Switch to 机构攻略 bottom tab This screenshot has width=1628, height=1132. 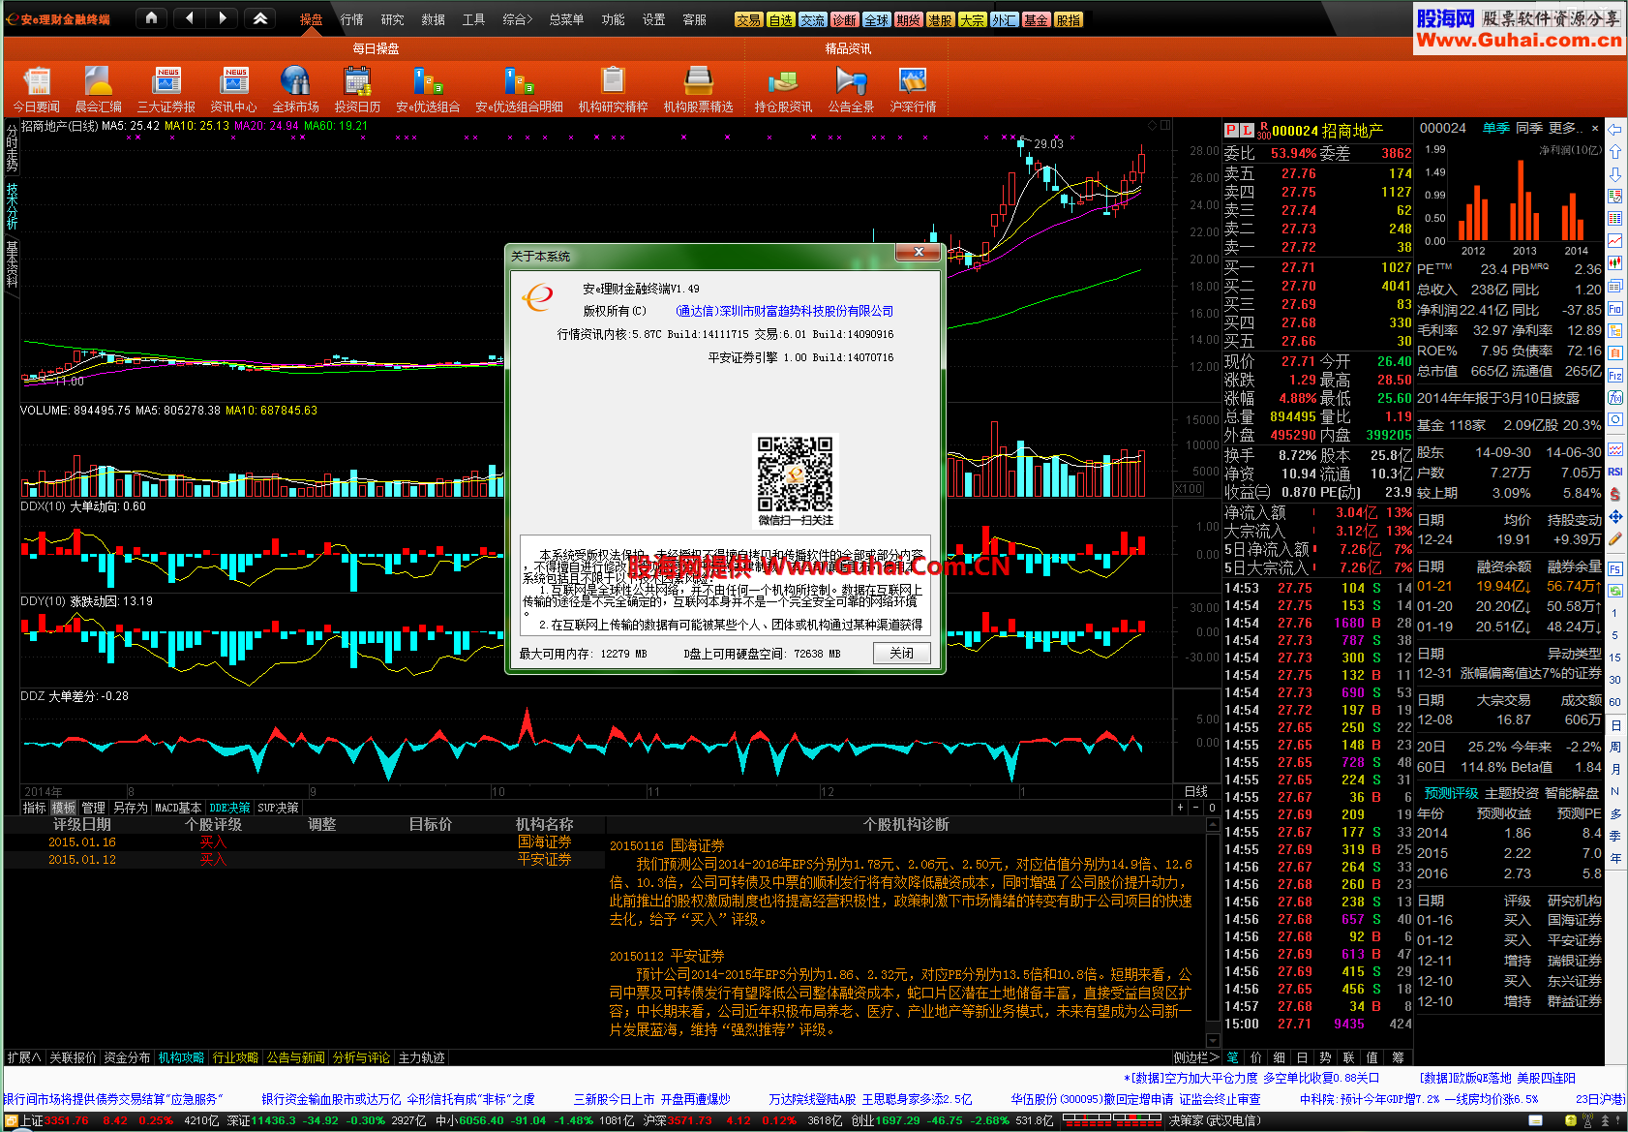click(181, 1057)
